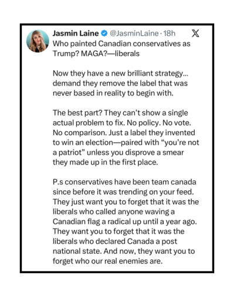Click the X logo on the post
The image size is (230, 293).
click(x=195, y=33)
